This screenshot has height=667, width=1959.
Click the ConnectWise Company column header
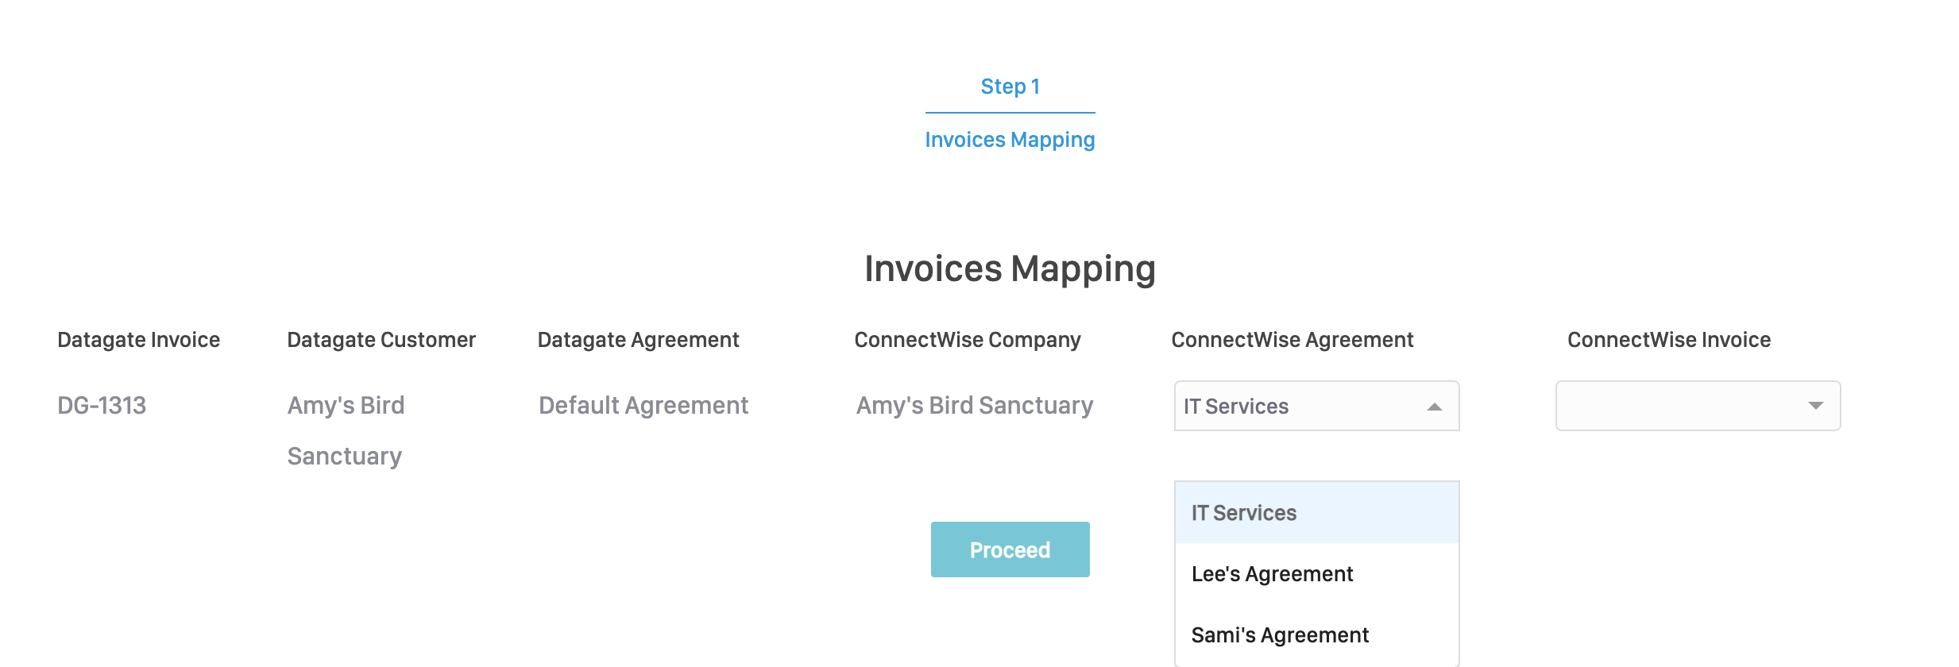point(967,340)
